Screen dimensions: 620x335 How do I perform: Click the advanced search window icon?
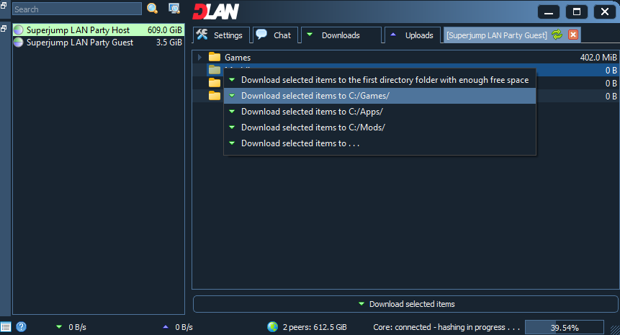tap(174, 9)
